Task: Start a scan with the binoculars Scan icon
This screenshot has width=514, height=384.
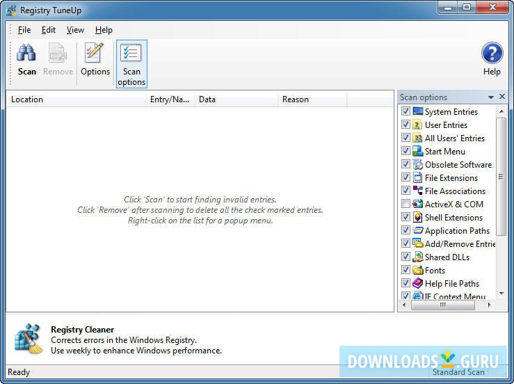Action: tap(26, 53)
